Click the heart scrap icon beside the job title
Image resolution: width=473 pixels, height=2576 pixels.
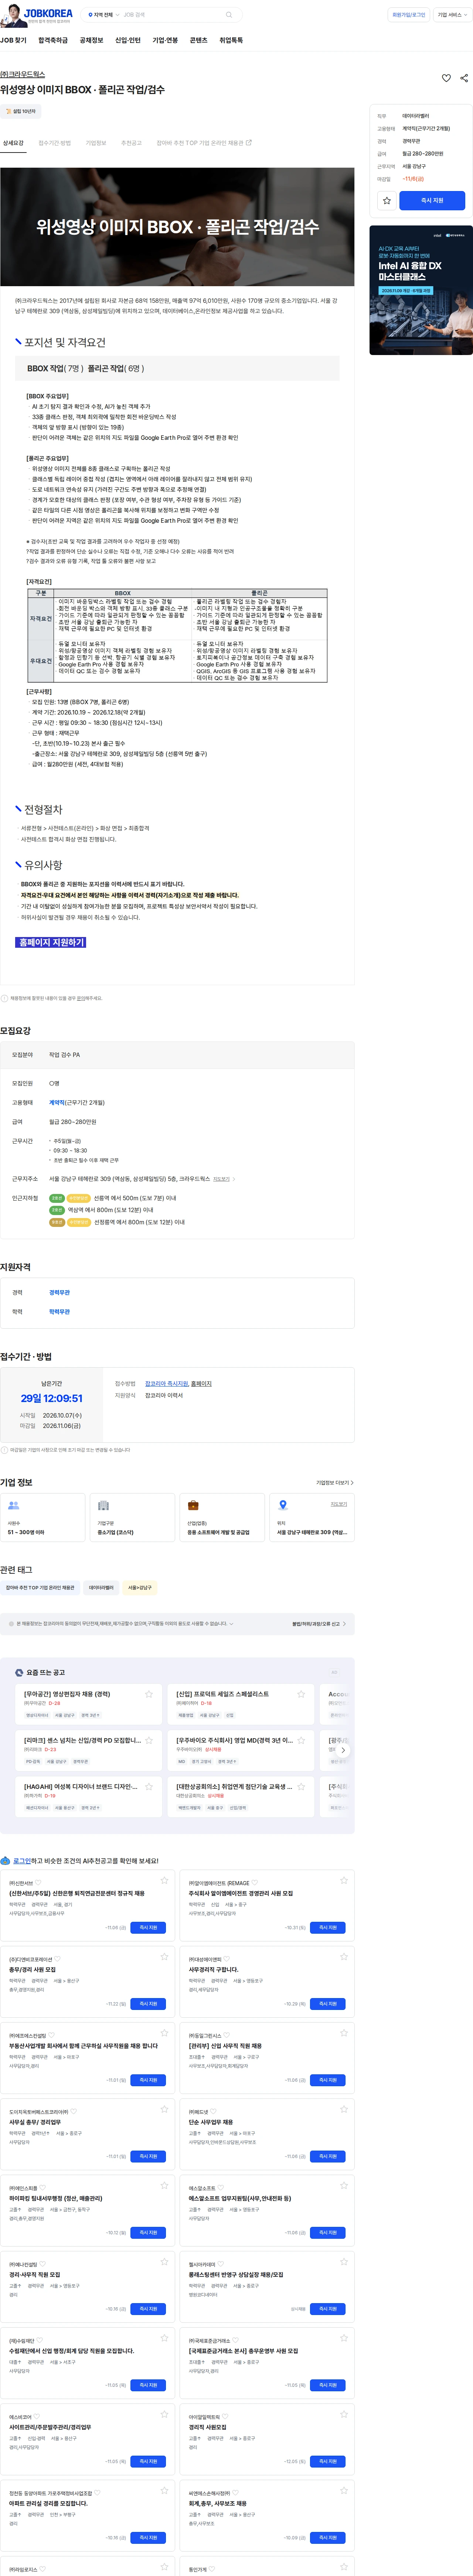point(446,78)
